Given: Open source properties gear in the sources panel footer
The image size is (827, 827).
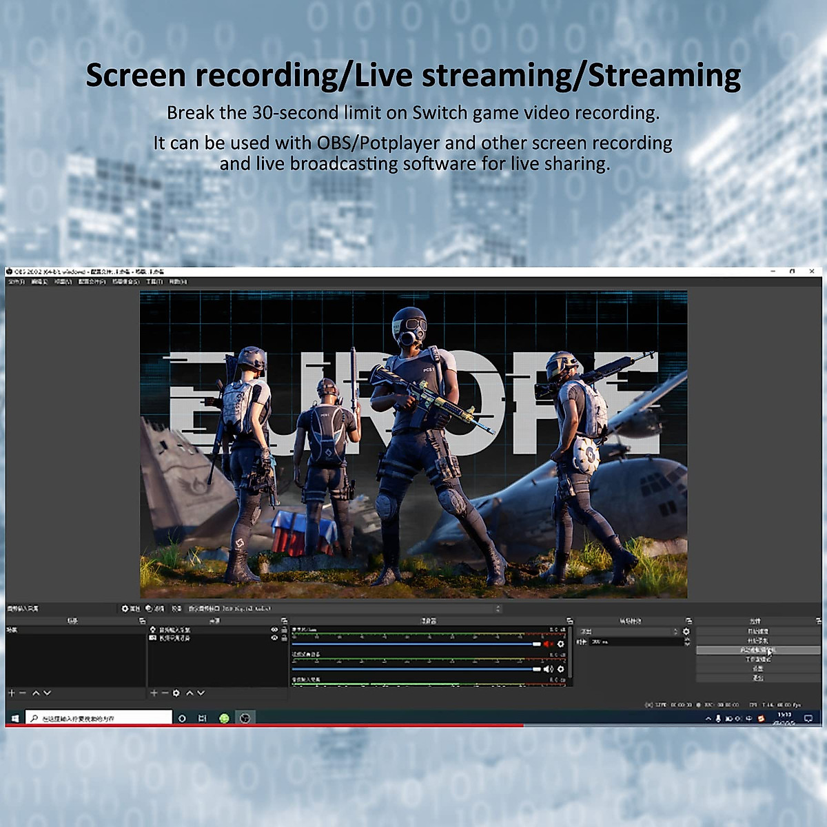Looking at the screenshot, I should [x=176, y=693].
